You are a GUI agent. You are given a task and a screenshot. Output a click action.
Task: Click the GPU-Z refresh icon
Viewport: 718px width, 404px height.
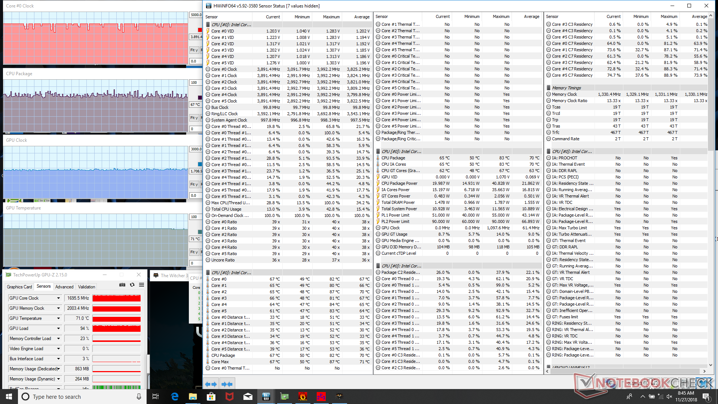click(x=132, y=285)
